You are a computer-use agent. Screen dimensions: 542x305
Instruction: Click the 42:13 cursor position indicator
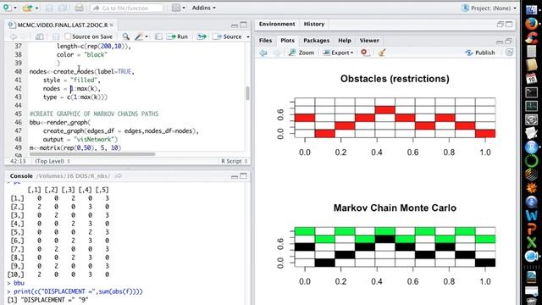18,161
